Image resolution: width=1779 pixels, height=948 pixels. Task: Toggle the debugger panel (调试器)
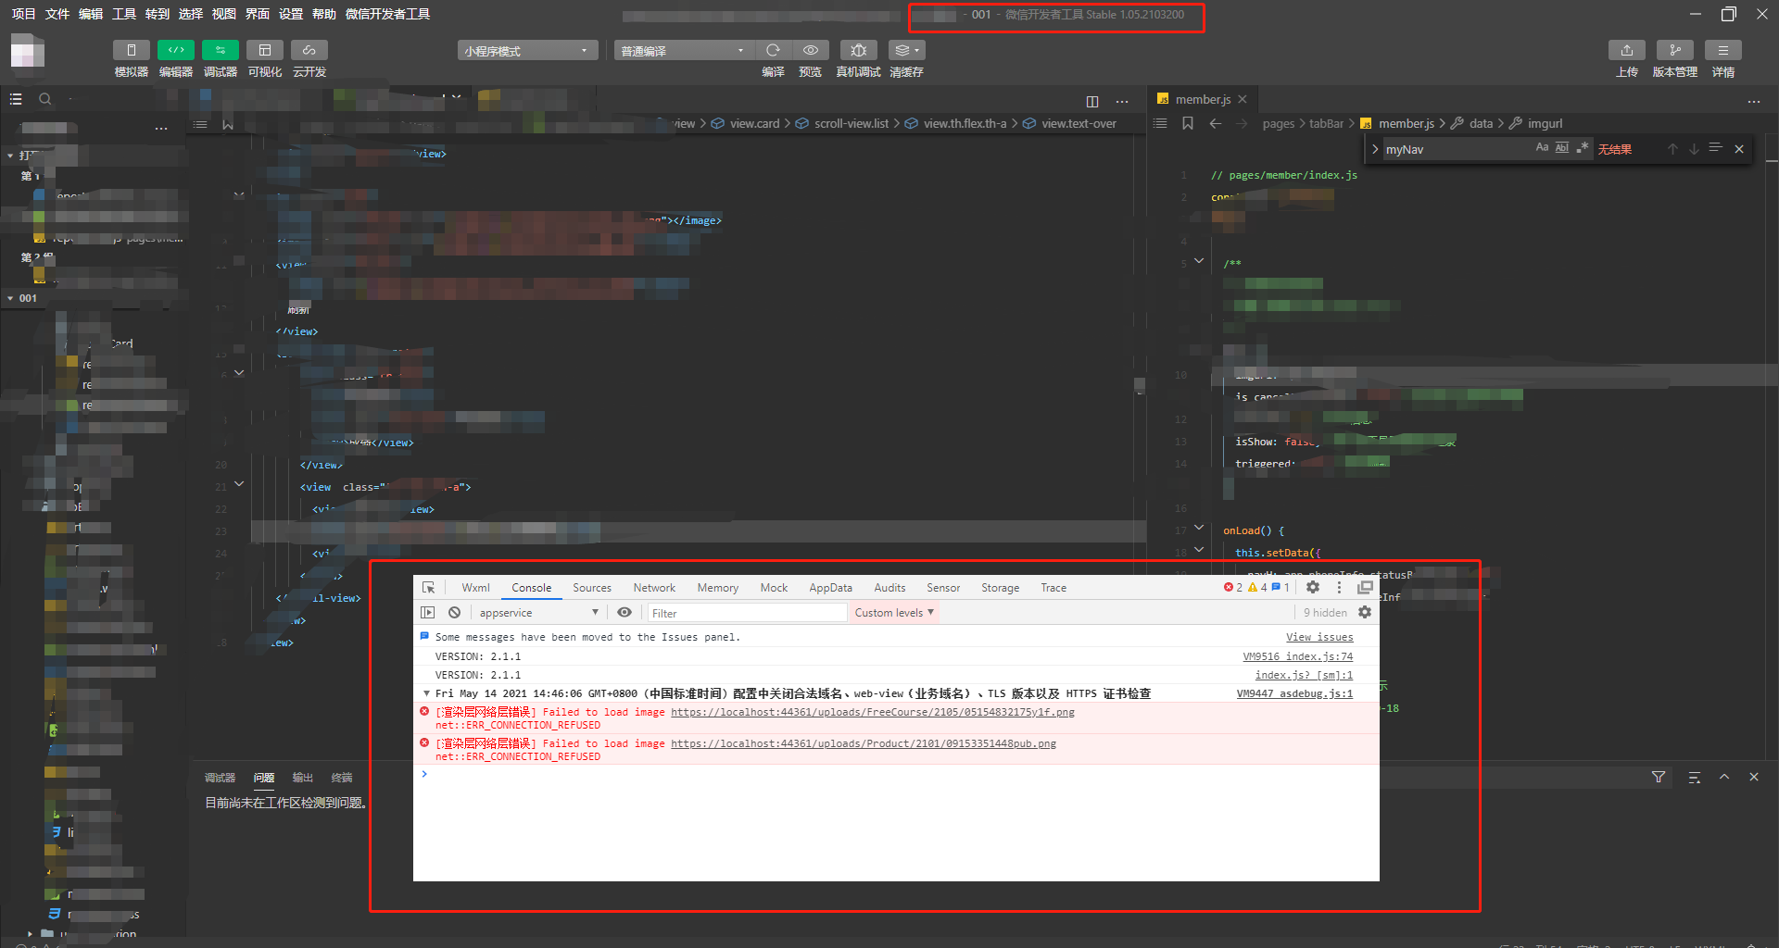point(220,51)
